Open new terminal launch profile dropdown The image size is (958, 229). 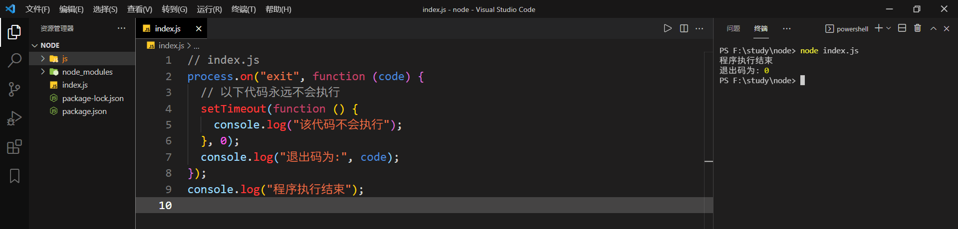889,28
